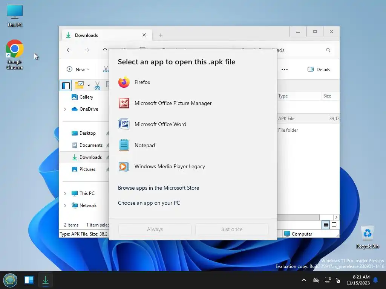The width and height of the screenshot is (386, 289).
Task: Click horizontal scrollbar right arrow
Action: click(x=336, y=217)
